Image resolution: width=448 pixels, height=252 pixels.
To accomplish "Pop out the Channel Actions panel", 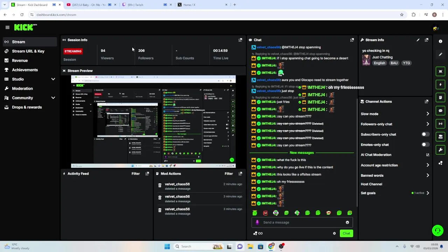I will point(426,101).
